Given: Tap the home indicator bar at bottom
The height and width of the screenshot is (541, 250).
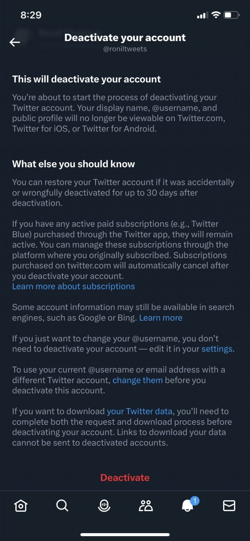Looking at the screenshot, I should (125, 534).
